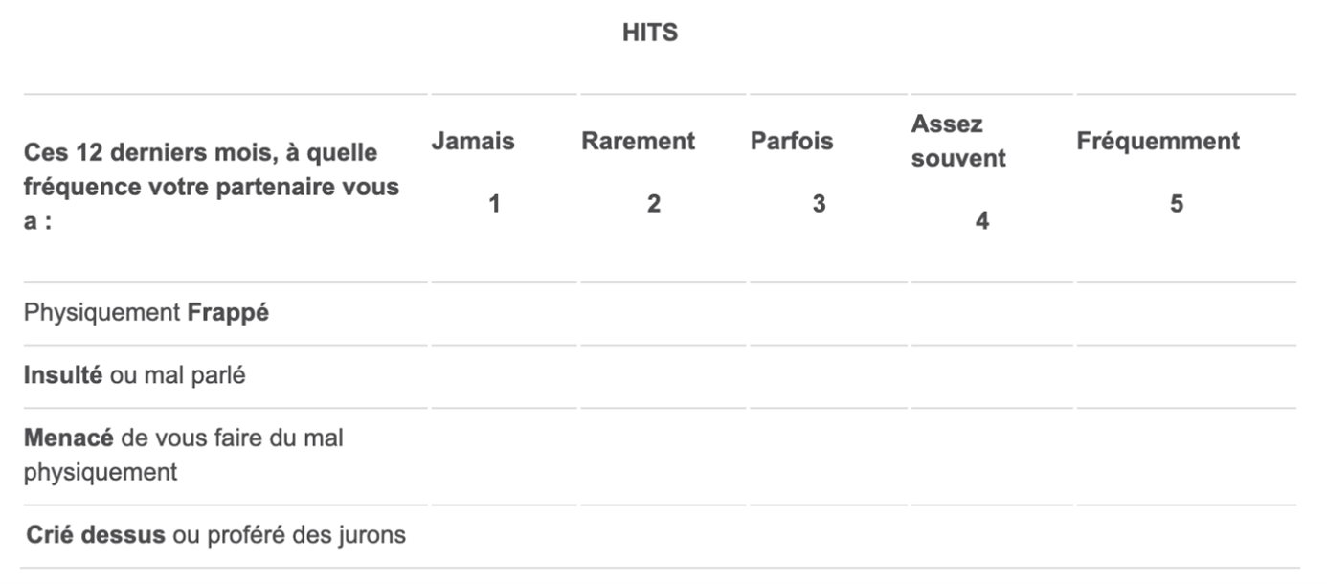Click Parfois cell for Crié dessus row
The height and width of the screenshot is (584, 1327).
[x=828, y=536]
